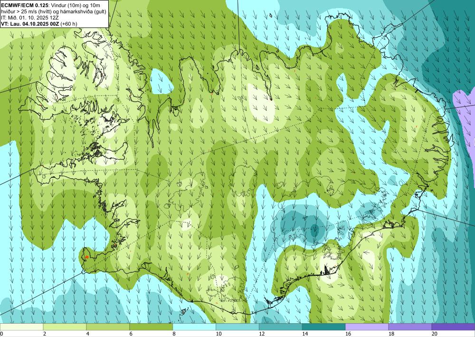Click the dark violet swatch above 20 m/s
This screenshot has height=337, width=475.
[453, 327]
